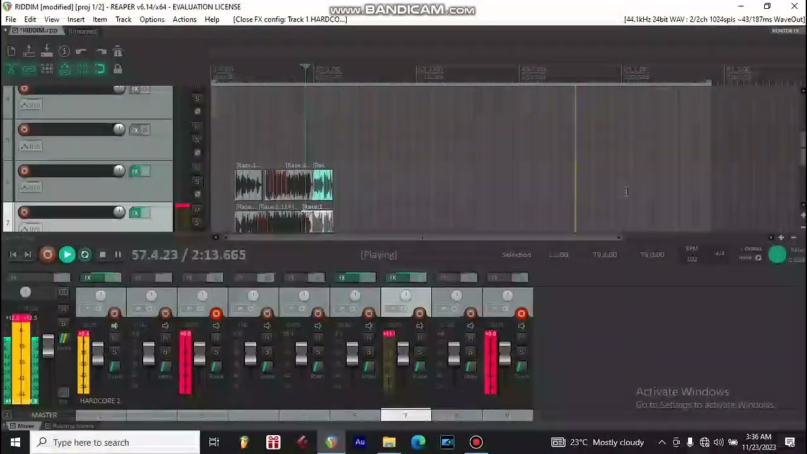Go to project end in transport
Image resolution: width=807 pixels, height=454 pixels.
(28, 255)
